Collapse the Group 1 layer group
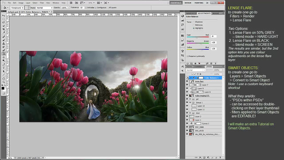 (x=190, y=103)
